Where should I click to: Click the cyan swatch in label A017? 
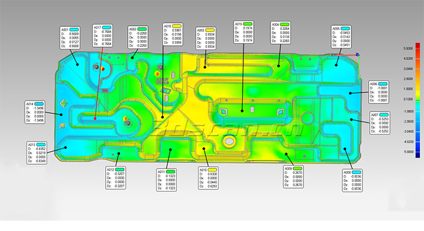pos(106,28)
